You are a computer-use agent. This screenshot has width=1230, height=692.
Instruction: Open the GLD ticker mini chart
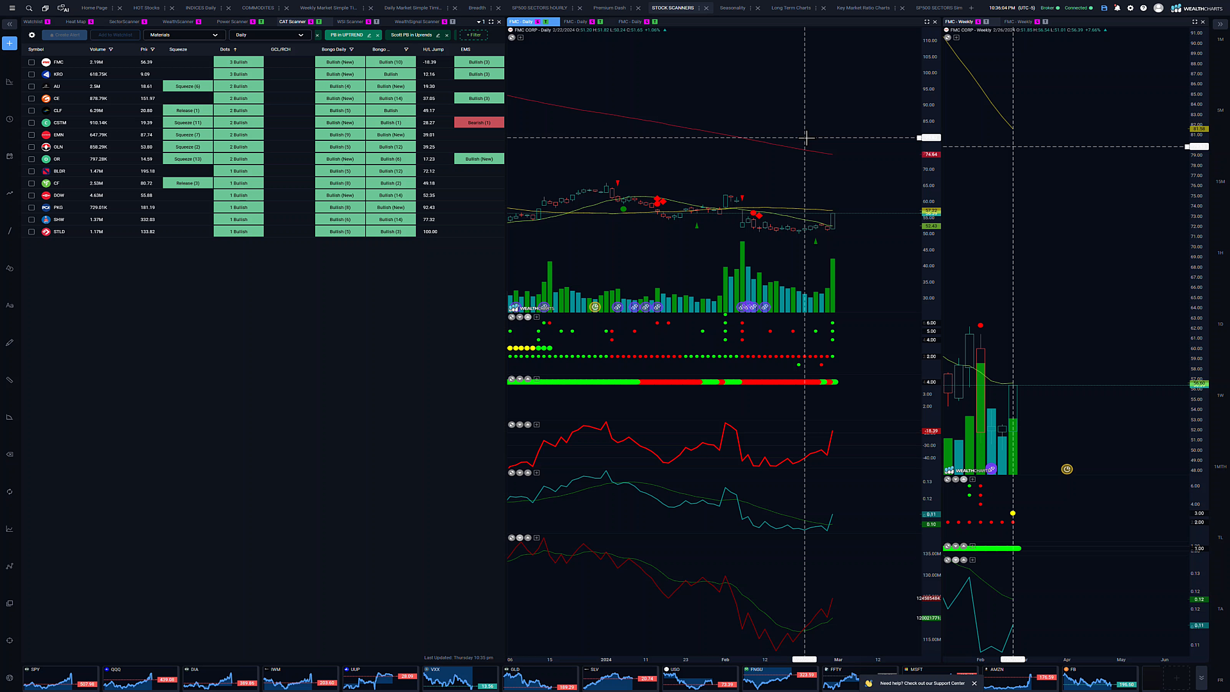pyautogui.click(x=540, y=678)
